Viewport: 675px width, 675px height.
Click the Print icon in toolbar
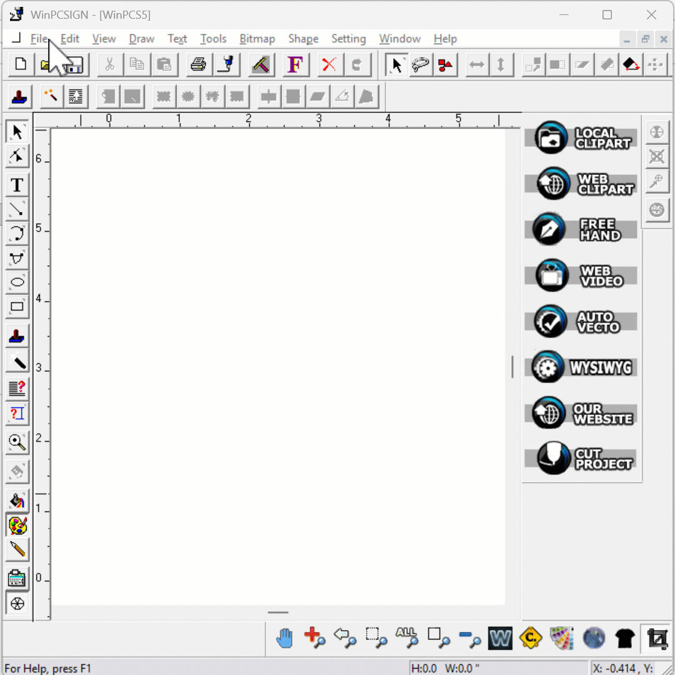click(x=199, y=64)
